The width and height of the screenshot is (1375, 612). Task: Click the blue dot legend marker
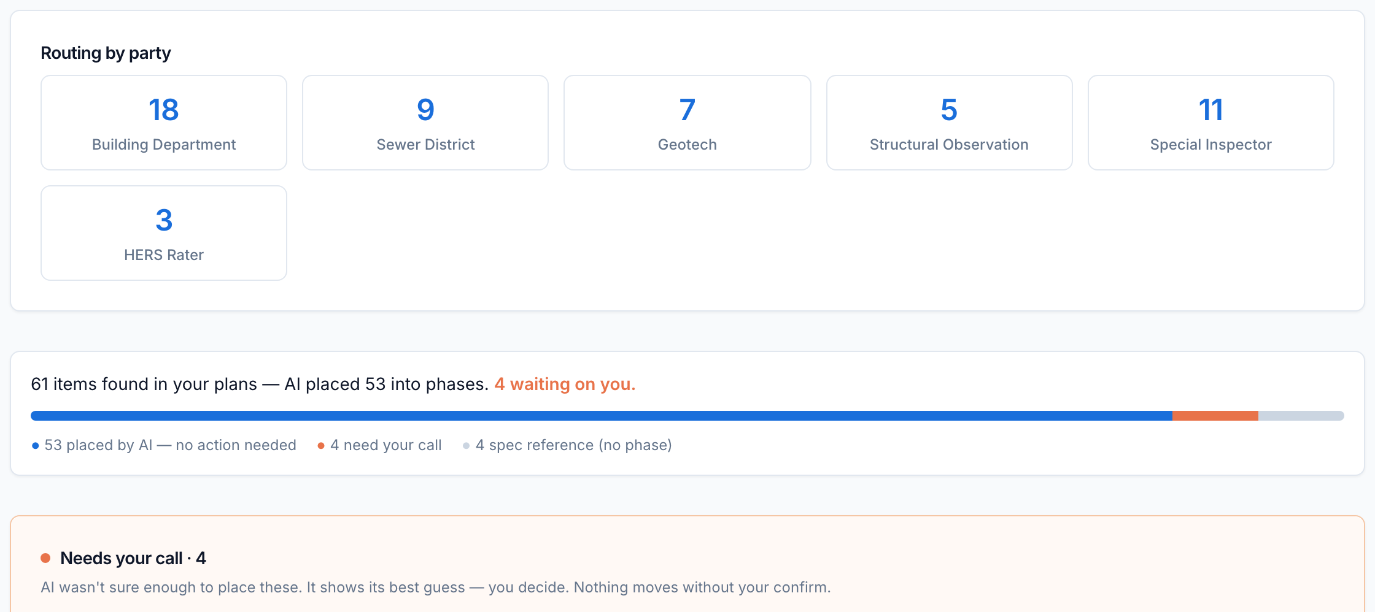[x=36, y=446]
